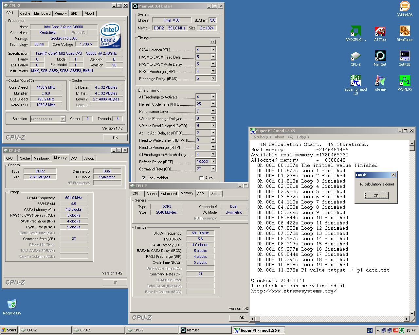Open the PRIME95 desktop icon

coord(405,83)
